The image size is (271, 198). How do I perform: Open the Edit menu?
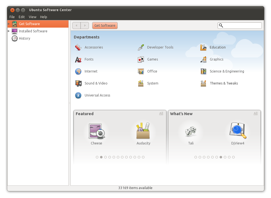tap(22, 17)
